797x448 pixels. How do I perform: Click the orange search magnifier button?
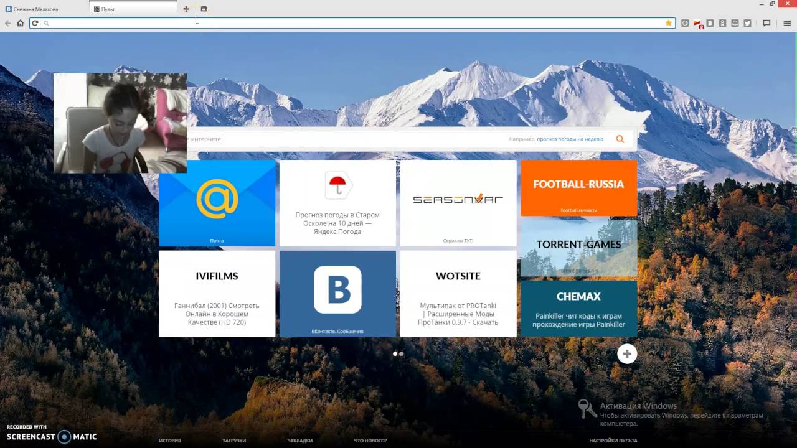(620, 139)
